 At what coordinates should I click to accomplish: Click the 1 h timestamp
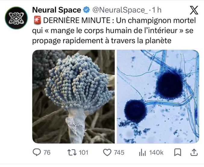tap(157, 10)
